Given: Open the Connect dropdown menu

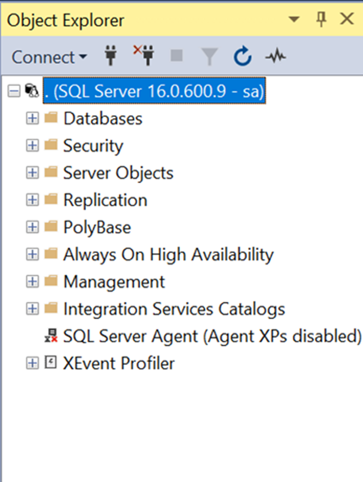Looking at the screenshot, I should tap(49, 57).
